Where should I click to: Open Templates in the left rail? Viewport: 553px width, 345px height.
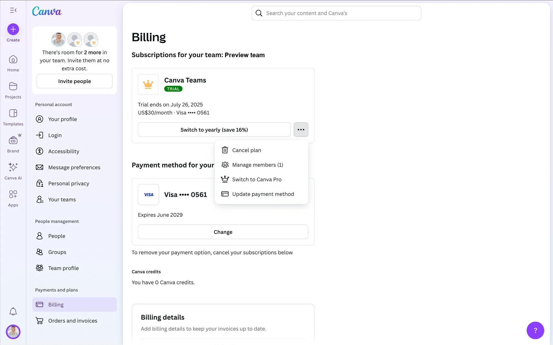click(x=13, y=118)
